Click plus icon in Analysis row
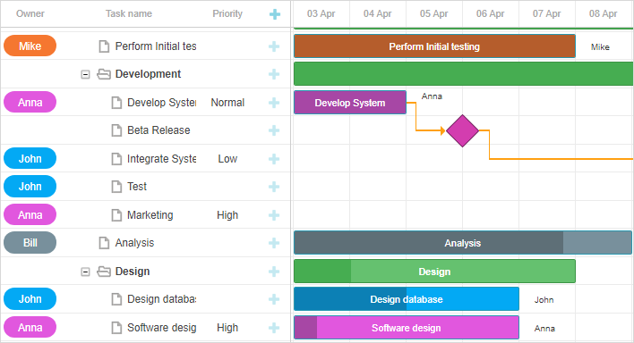 click(274, 243)
